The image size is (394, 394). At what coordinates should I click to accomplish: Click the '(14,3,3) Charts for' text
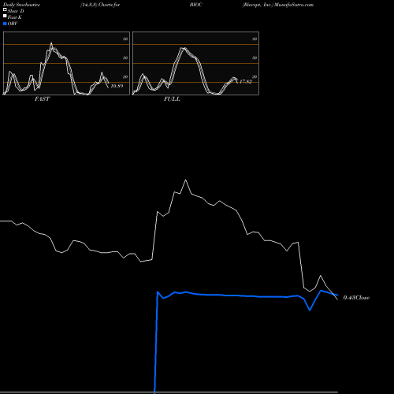coord(100,5)
